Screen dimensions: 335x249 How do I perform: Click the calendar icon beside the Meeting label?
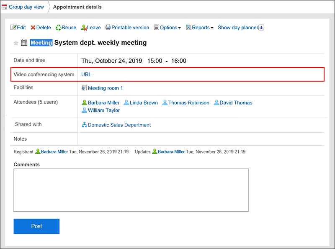24,43
